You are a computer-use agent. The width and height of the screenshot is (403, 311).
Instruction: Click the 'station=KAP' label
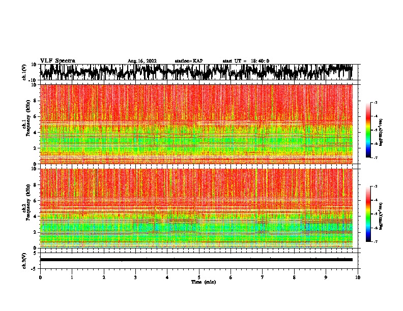pyautogui.click(x=189, y=61)
